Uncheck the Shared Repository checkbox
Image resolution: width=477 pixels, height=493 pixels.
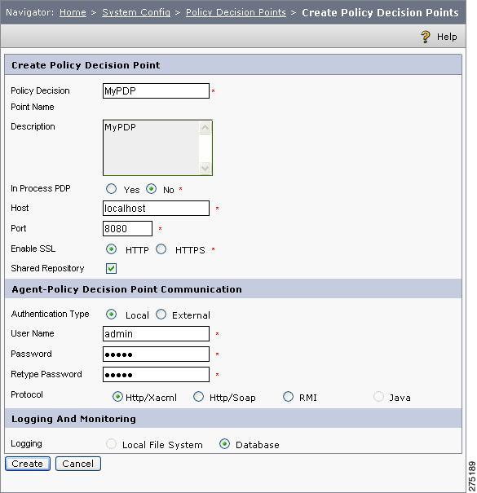pos(111,269)
